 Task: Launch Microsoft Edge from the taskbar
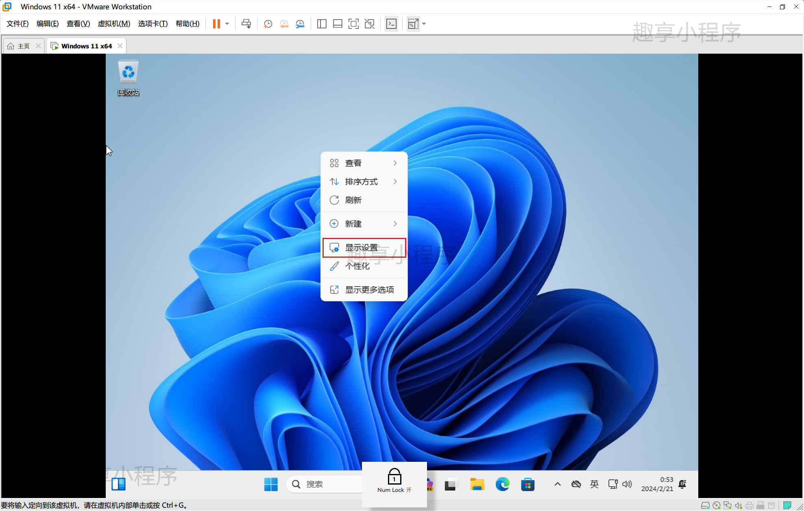(x=502, y=484)
